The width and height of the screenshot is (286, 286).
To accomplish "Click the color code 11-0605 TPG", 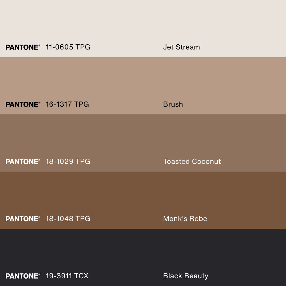I will (x=68, y=47).
